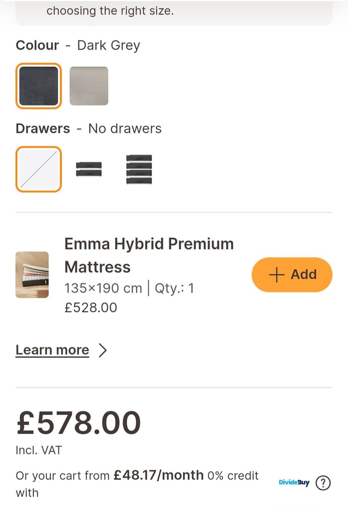Choose the four drawers configuration

[139, 170]
